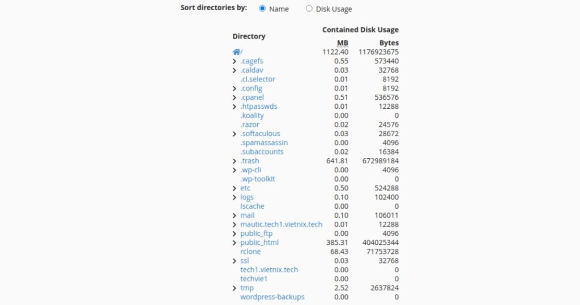Open the lscache directory link
The width and height of the screenshot is (580, 305).
pos(252,206)
